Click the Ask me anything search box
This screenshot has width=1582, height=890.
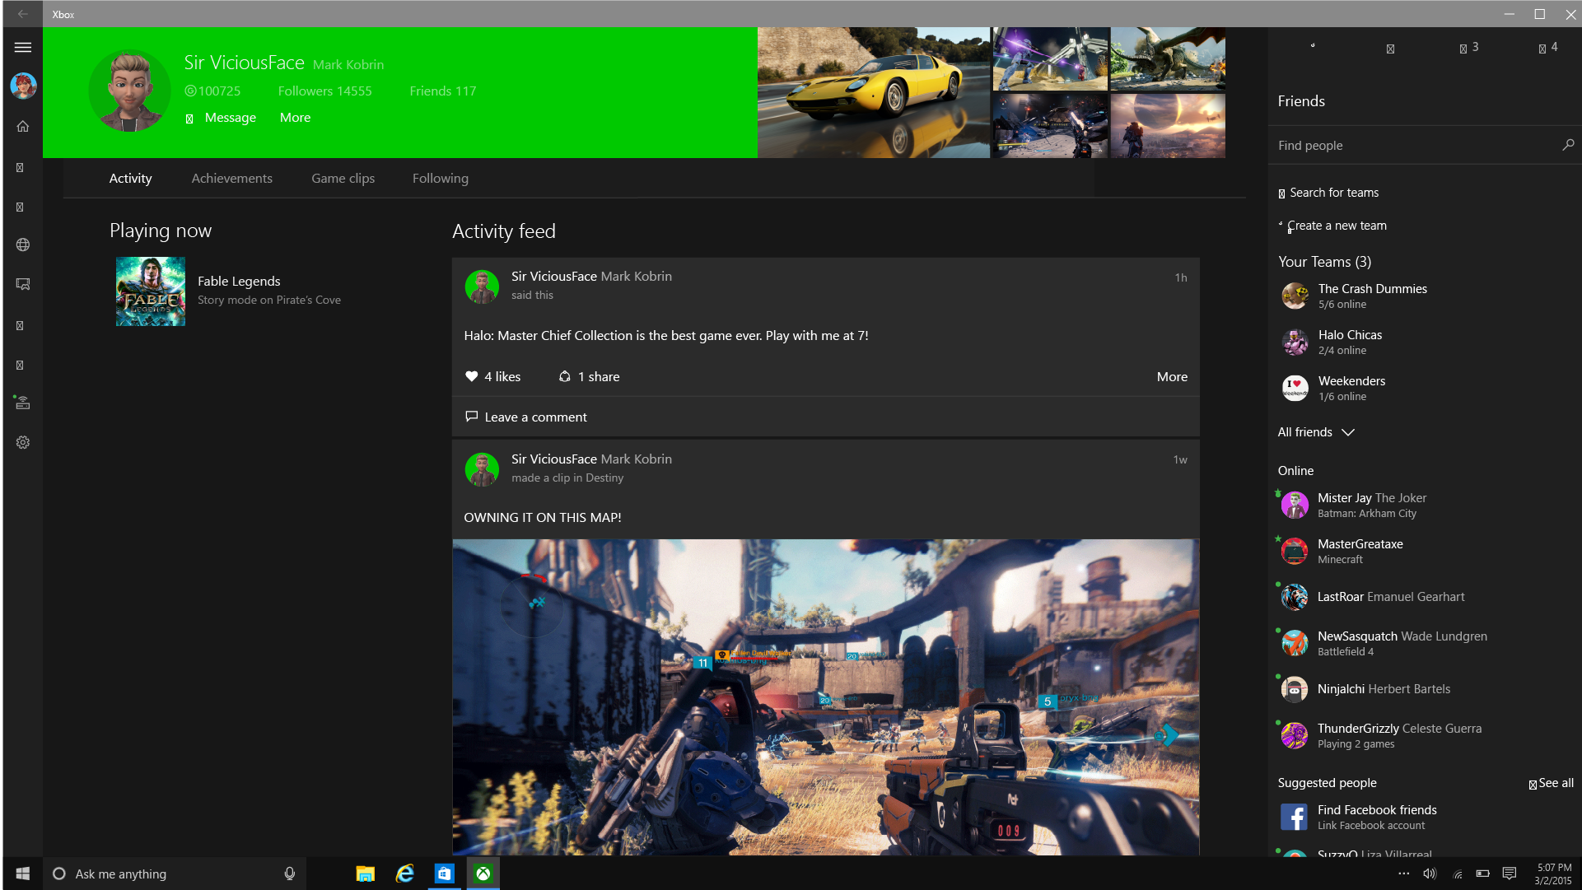pyautogui.click(x=175, y=874)
